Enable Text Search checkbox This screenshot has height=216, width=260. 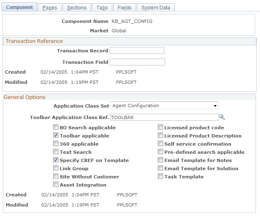[x=56, y=152]
